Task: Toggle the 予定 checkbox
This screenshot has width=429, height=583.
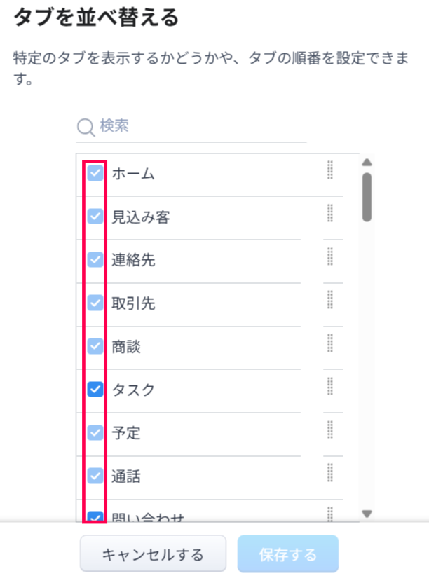Action: click(x=95, y=433)
